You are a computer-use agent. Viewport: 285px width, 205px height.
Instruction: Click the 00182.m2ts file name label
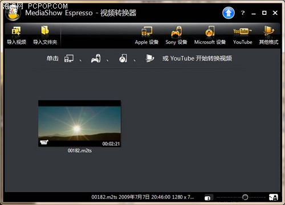coord(80,151)
